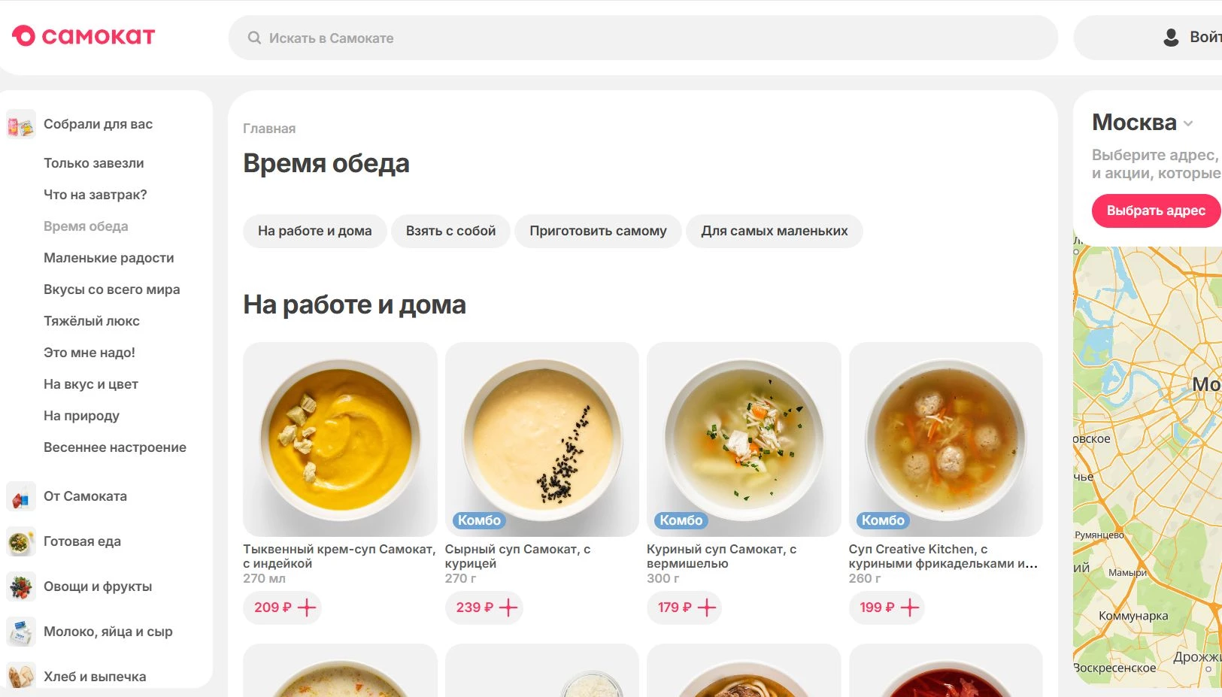Viewport: 1222px width, 697px height.
Task: Click the search magnifier icon
Action: point(255,38)
